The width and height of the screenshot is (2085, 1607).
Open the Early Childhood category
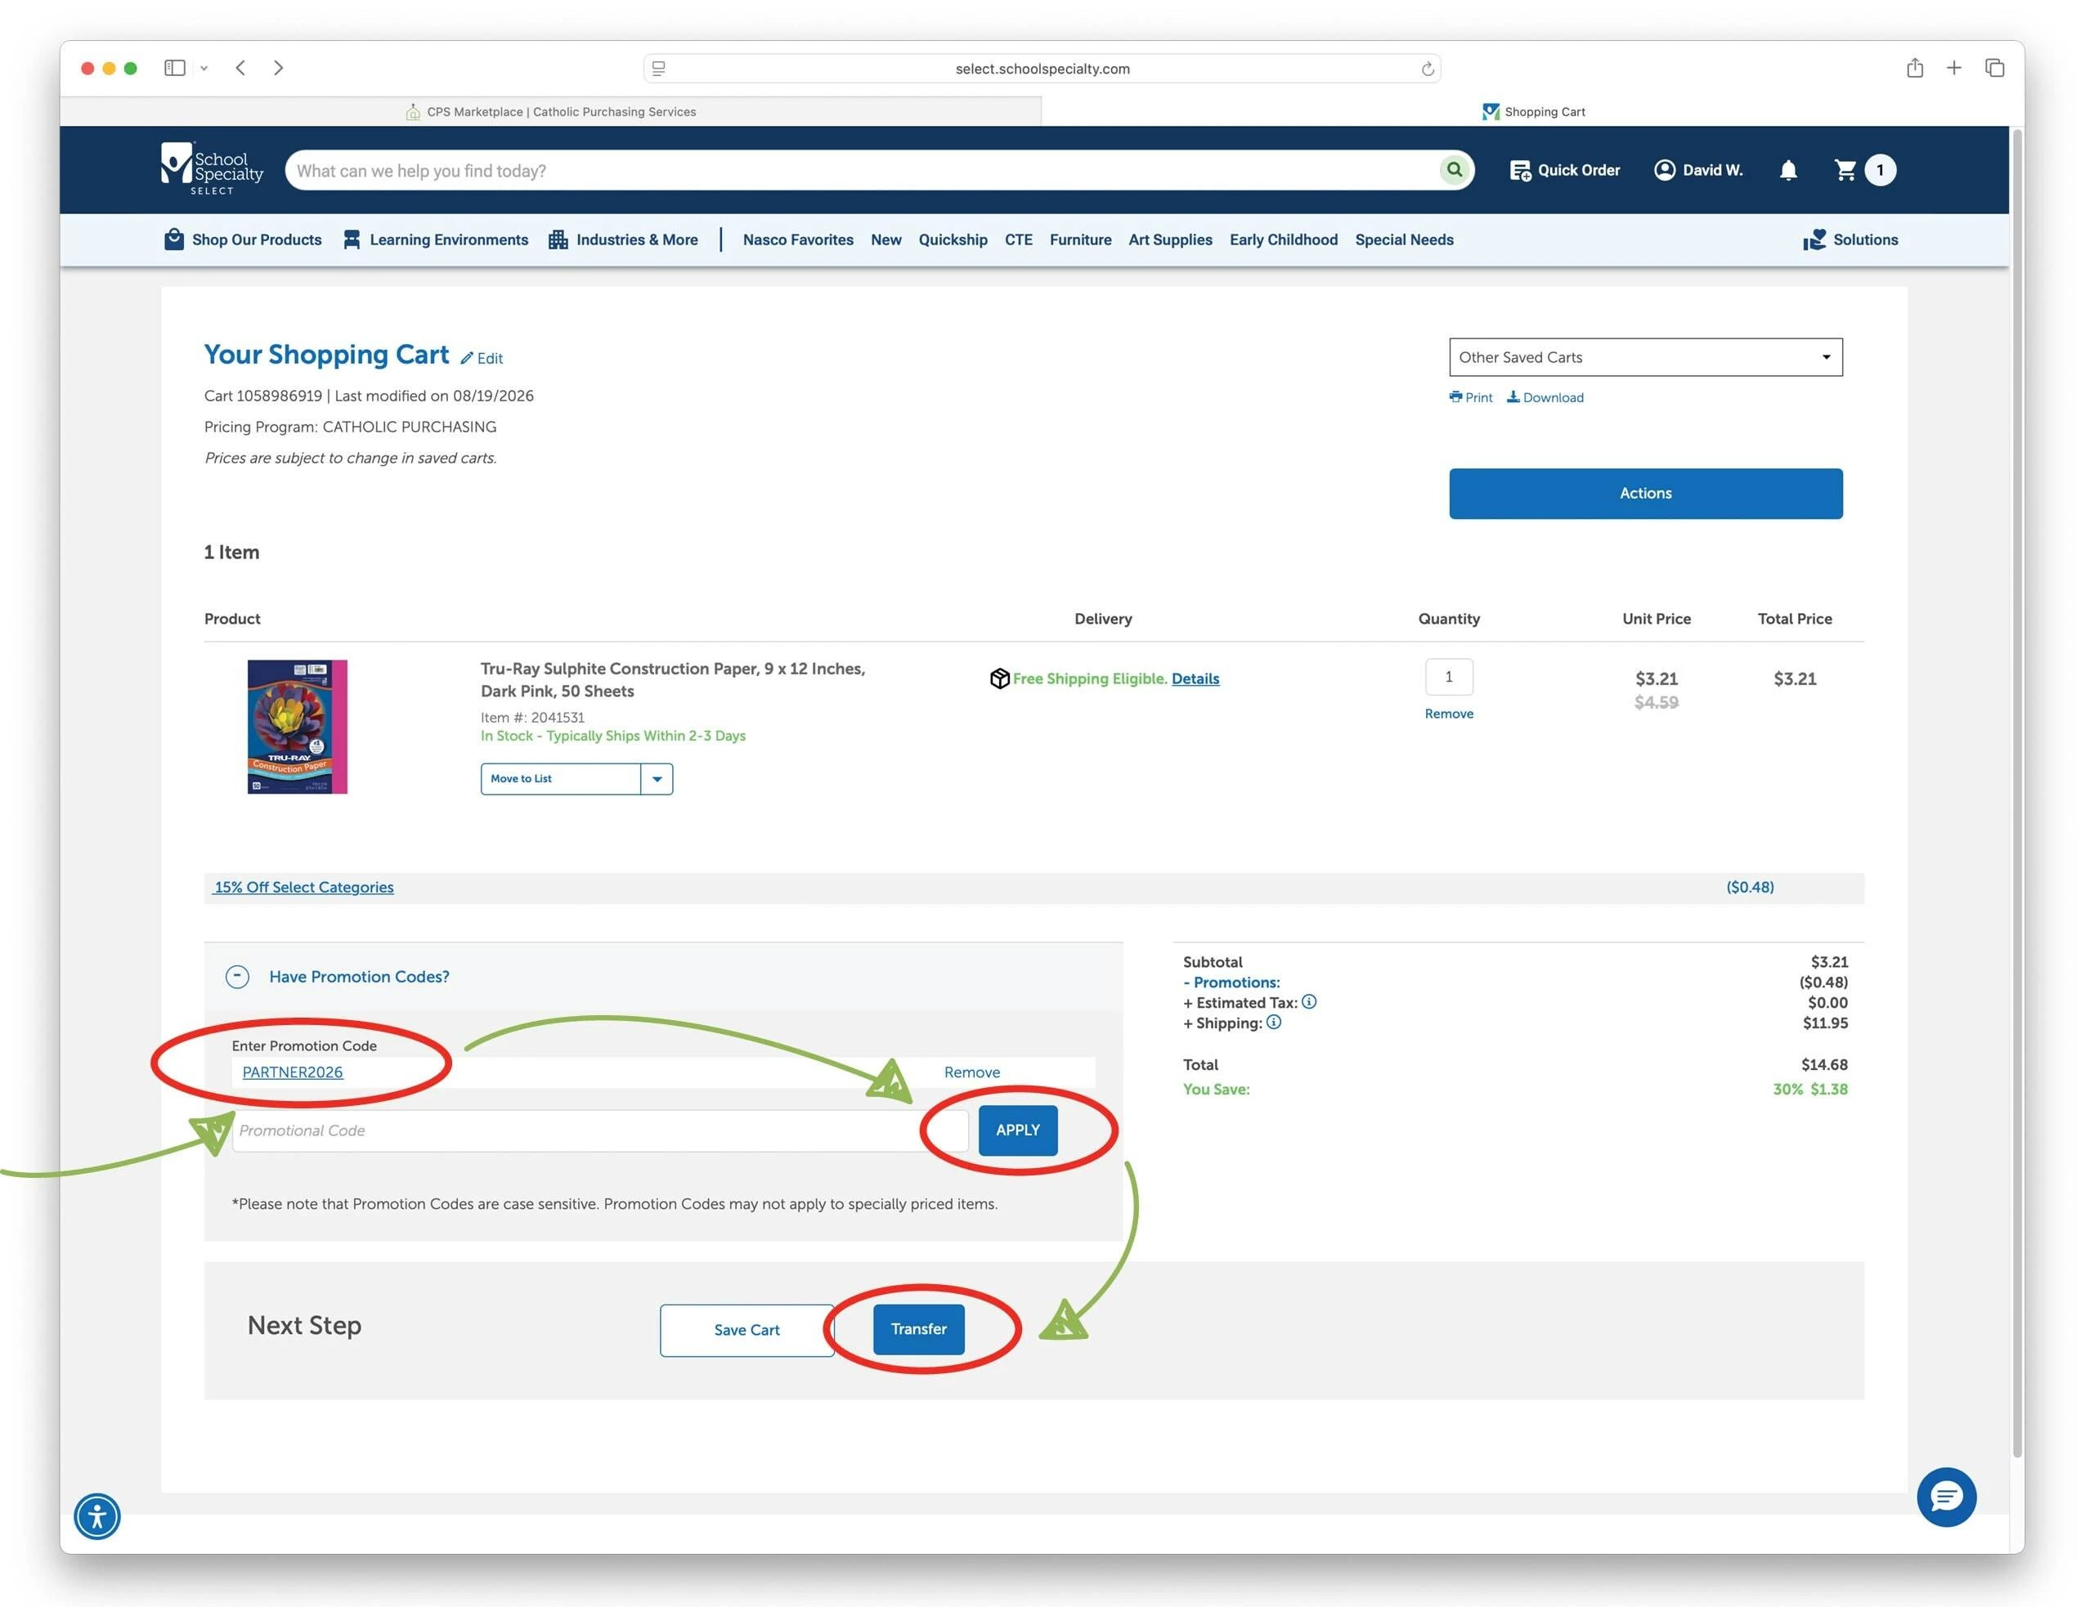click(x=1283, y=239)
